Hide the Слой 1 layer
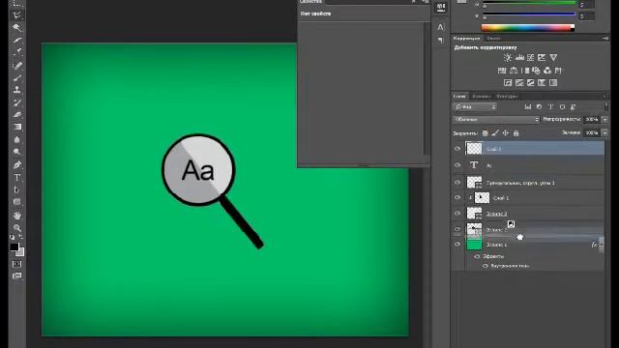Viewport: 619px width, 348px height. (457, 197)
